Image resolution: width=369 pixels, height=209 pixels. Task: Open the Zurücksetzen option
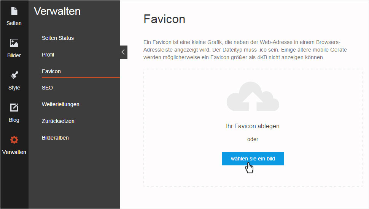pos(58,121)
